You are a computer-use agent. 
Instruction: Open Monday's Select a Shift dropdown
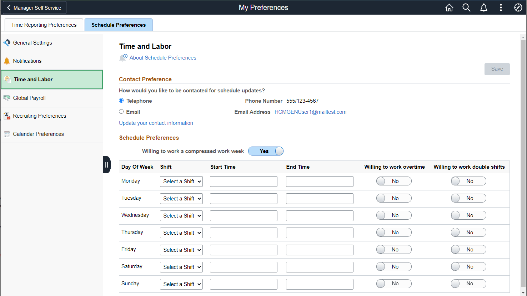pos(181,181)
